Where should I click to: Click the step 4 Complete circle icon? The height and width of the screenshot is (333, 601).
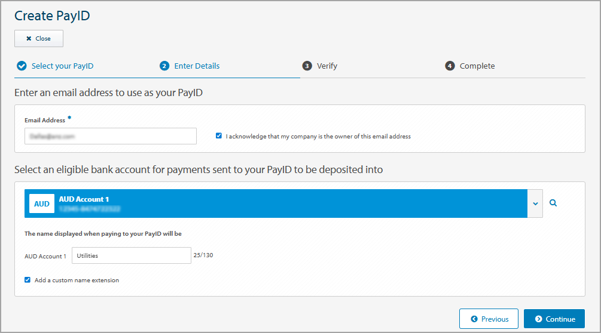click(450, 66)
